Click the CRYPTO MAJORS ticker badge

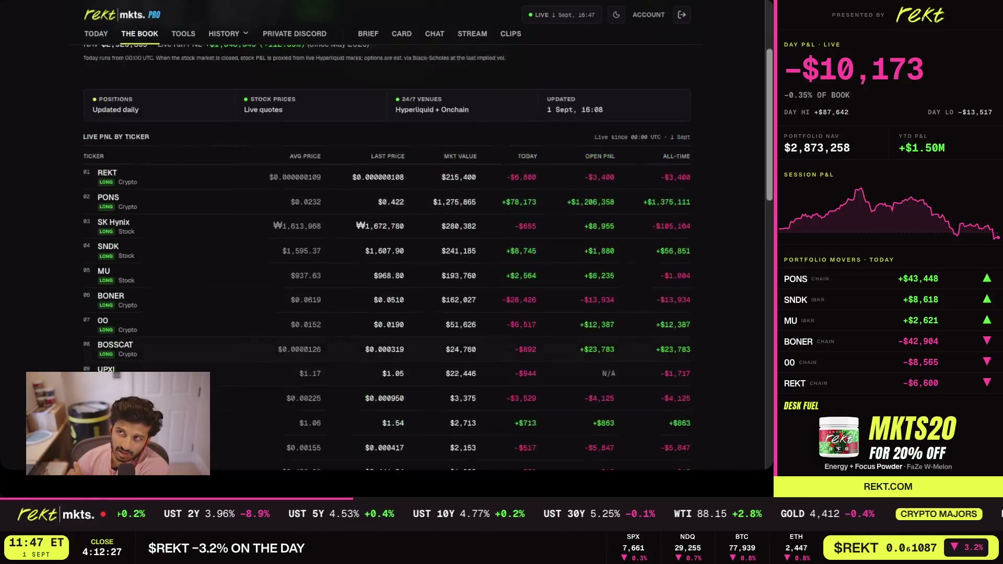click(939, 514)
